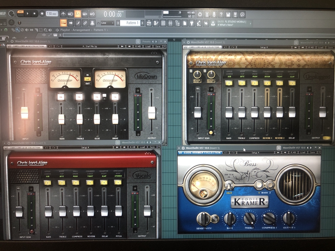
Task: Toggle the BASS ON button in MixDown
Action: click(x=61, y=97)
